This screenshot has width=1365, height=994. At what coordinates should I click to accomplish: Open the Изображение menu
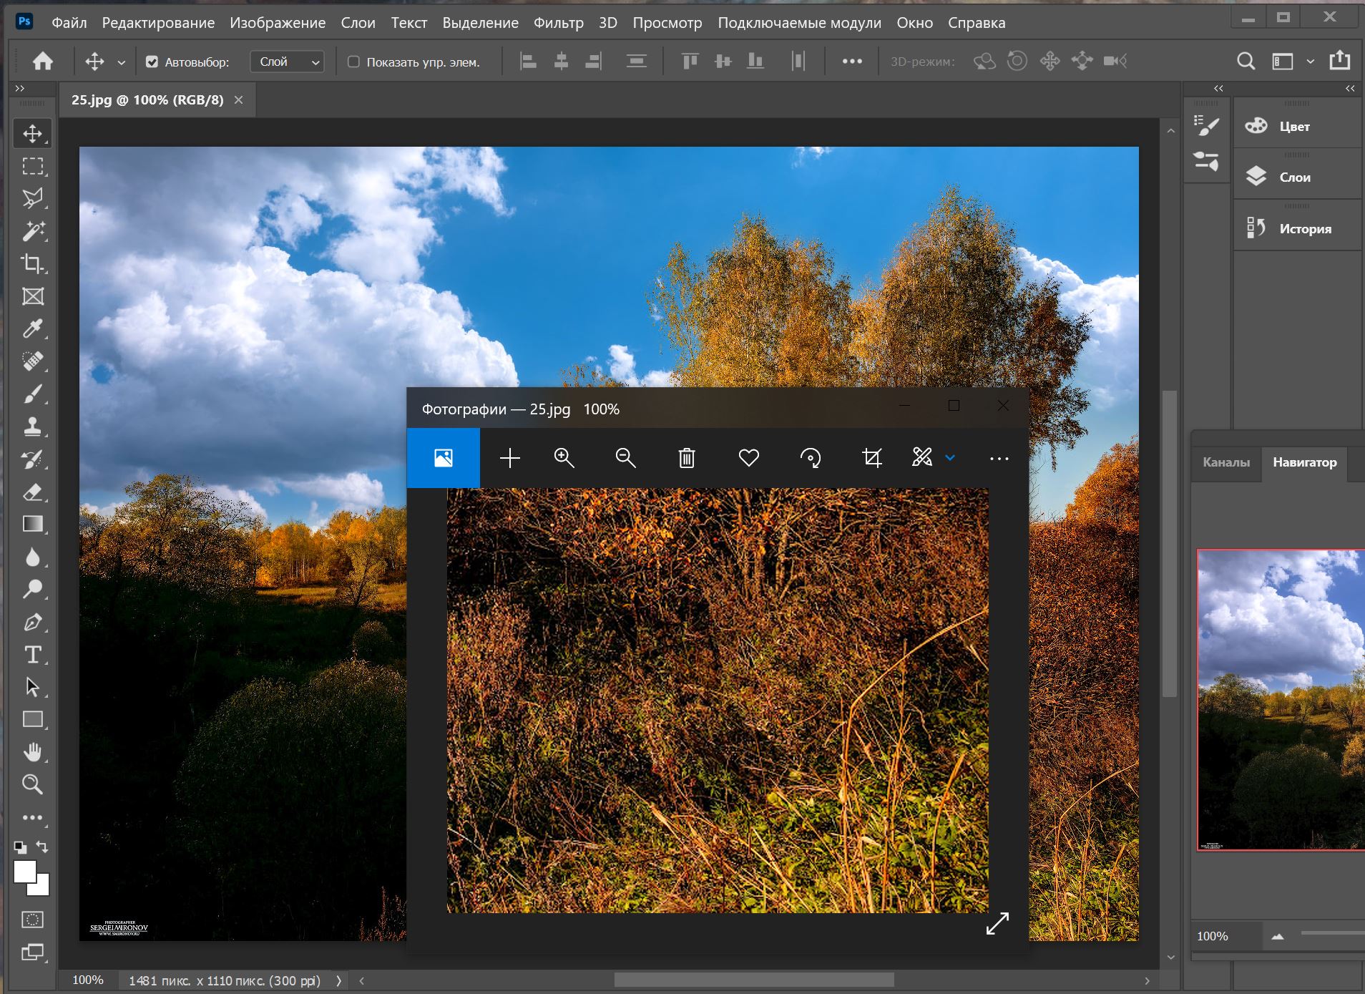pyautogui.click(x=278, y=23)
